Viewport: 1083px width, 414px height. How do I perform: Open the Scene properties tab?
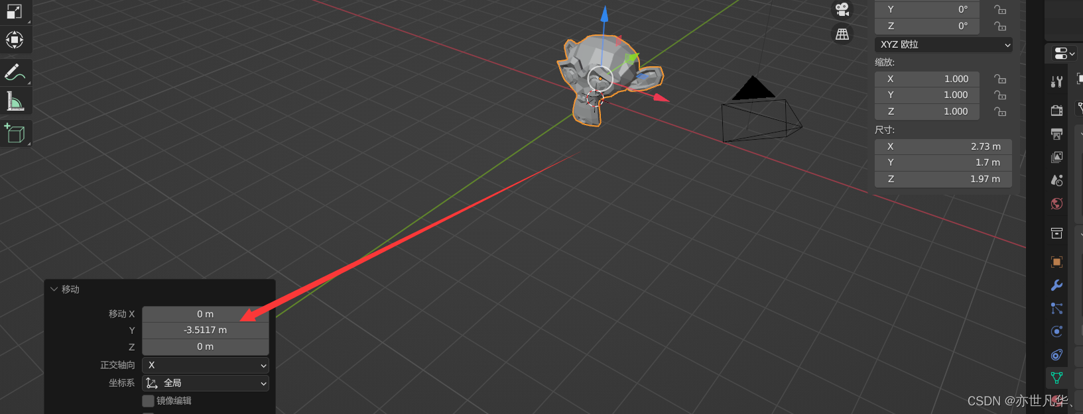[x=1056, y=180]
